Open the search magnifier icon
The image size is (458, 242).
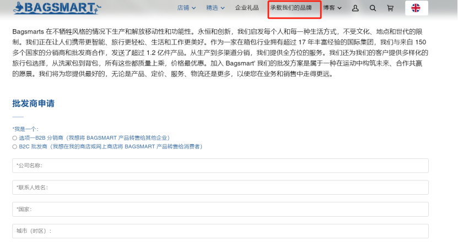click(x=373, y=8)
